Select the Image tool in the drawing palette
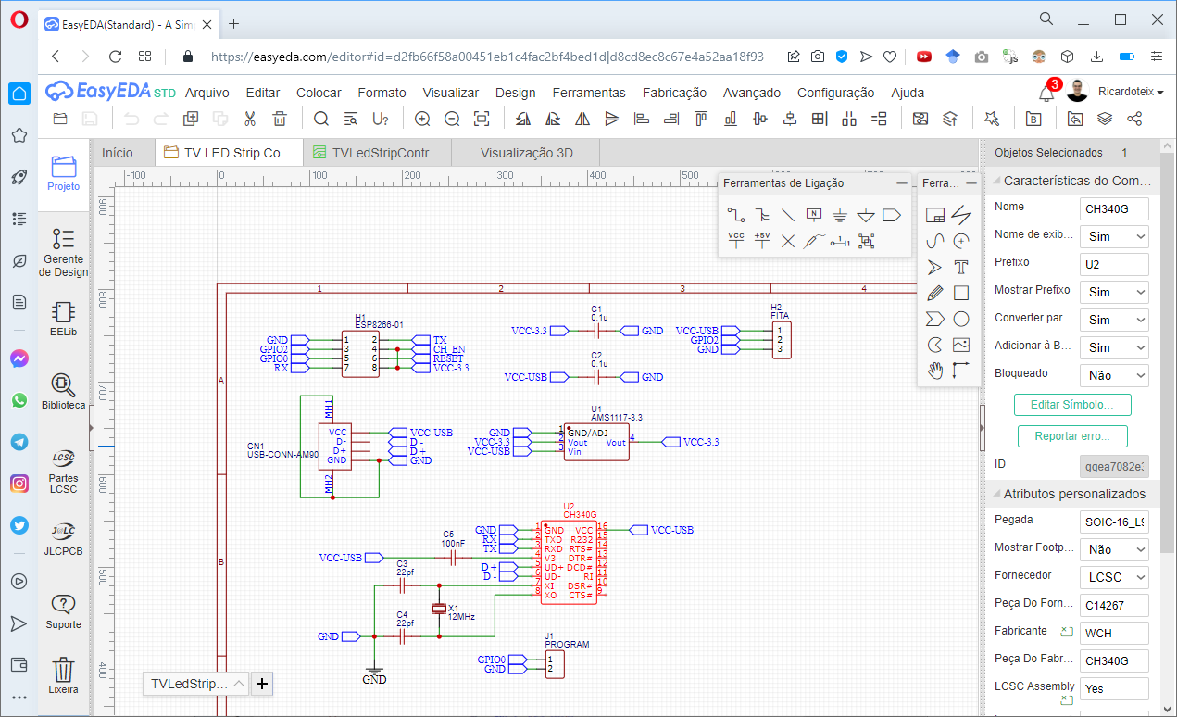 (x=961, y=345)
